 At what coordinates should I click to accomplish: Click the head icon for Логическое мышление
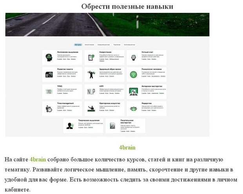click(x=49, y=57)
